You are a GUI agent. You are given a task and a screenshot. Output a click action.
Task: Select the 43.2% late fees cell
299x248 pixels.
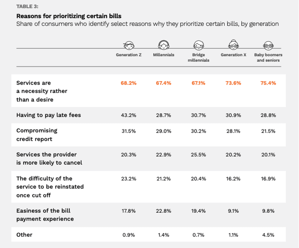click(129, 115)
